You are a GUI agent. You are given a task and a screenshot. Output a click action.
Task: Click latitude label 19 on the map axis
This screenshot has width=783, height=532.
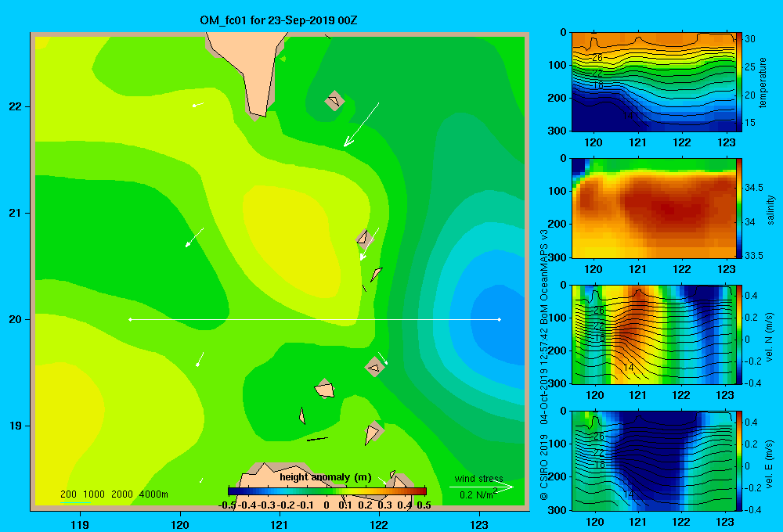click(16, 426)
